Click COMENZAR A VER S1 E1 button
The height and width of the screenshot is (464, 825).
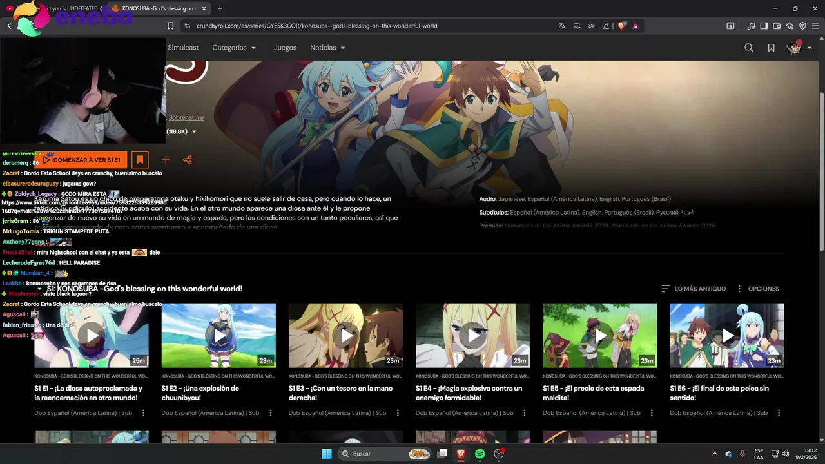coord(81,160)
